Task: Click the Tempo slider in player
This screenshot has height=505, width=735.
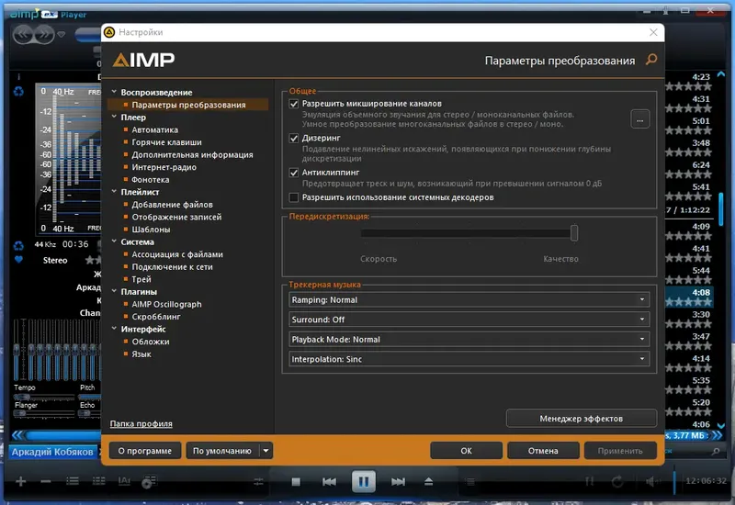Action: point(43,397)
